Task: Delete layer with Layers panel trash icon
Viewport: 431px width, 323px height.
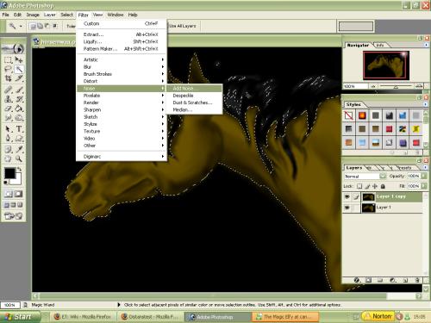Action: [417, 280]
